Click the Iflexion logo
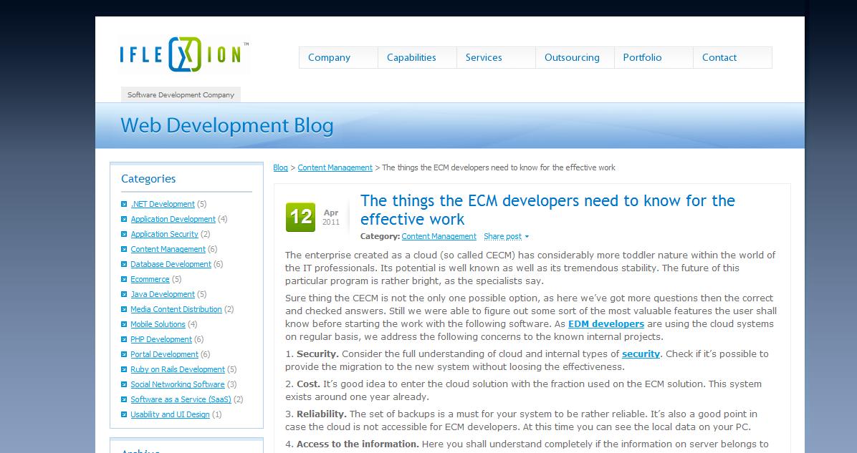The image size is (857, 453). pyautogui.click(x=184, y=54)
